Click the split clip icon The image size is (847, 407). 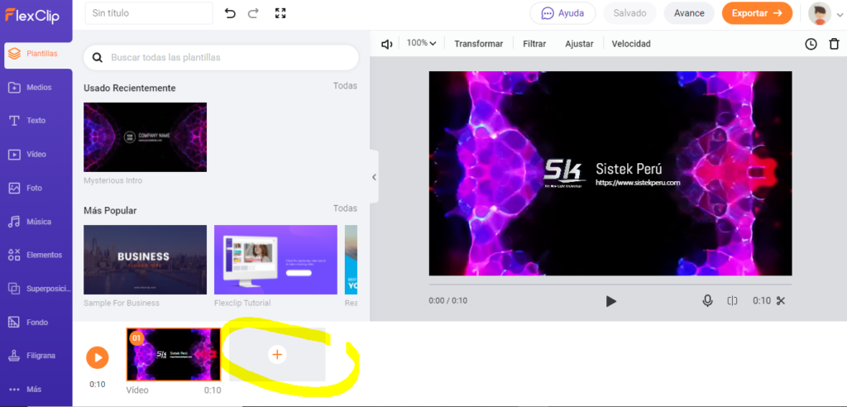pos(732,301)
